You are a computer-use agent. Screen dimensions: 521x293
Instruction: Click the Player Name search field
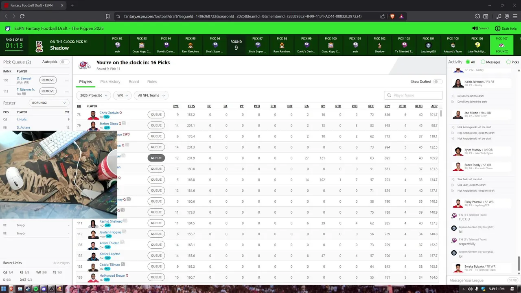tap(413, 95)
